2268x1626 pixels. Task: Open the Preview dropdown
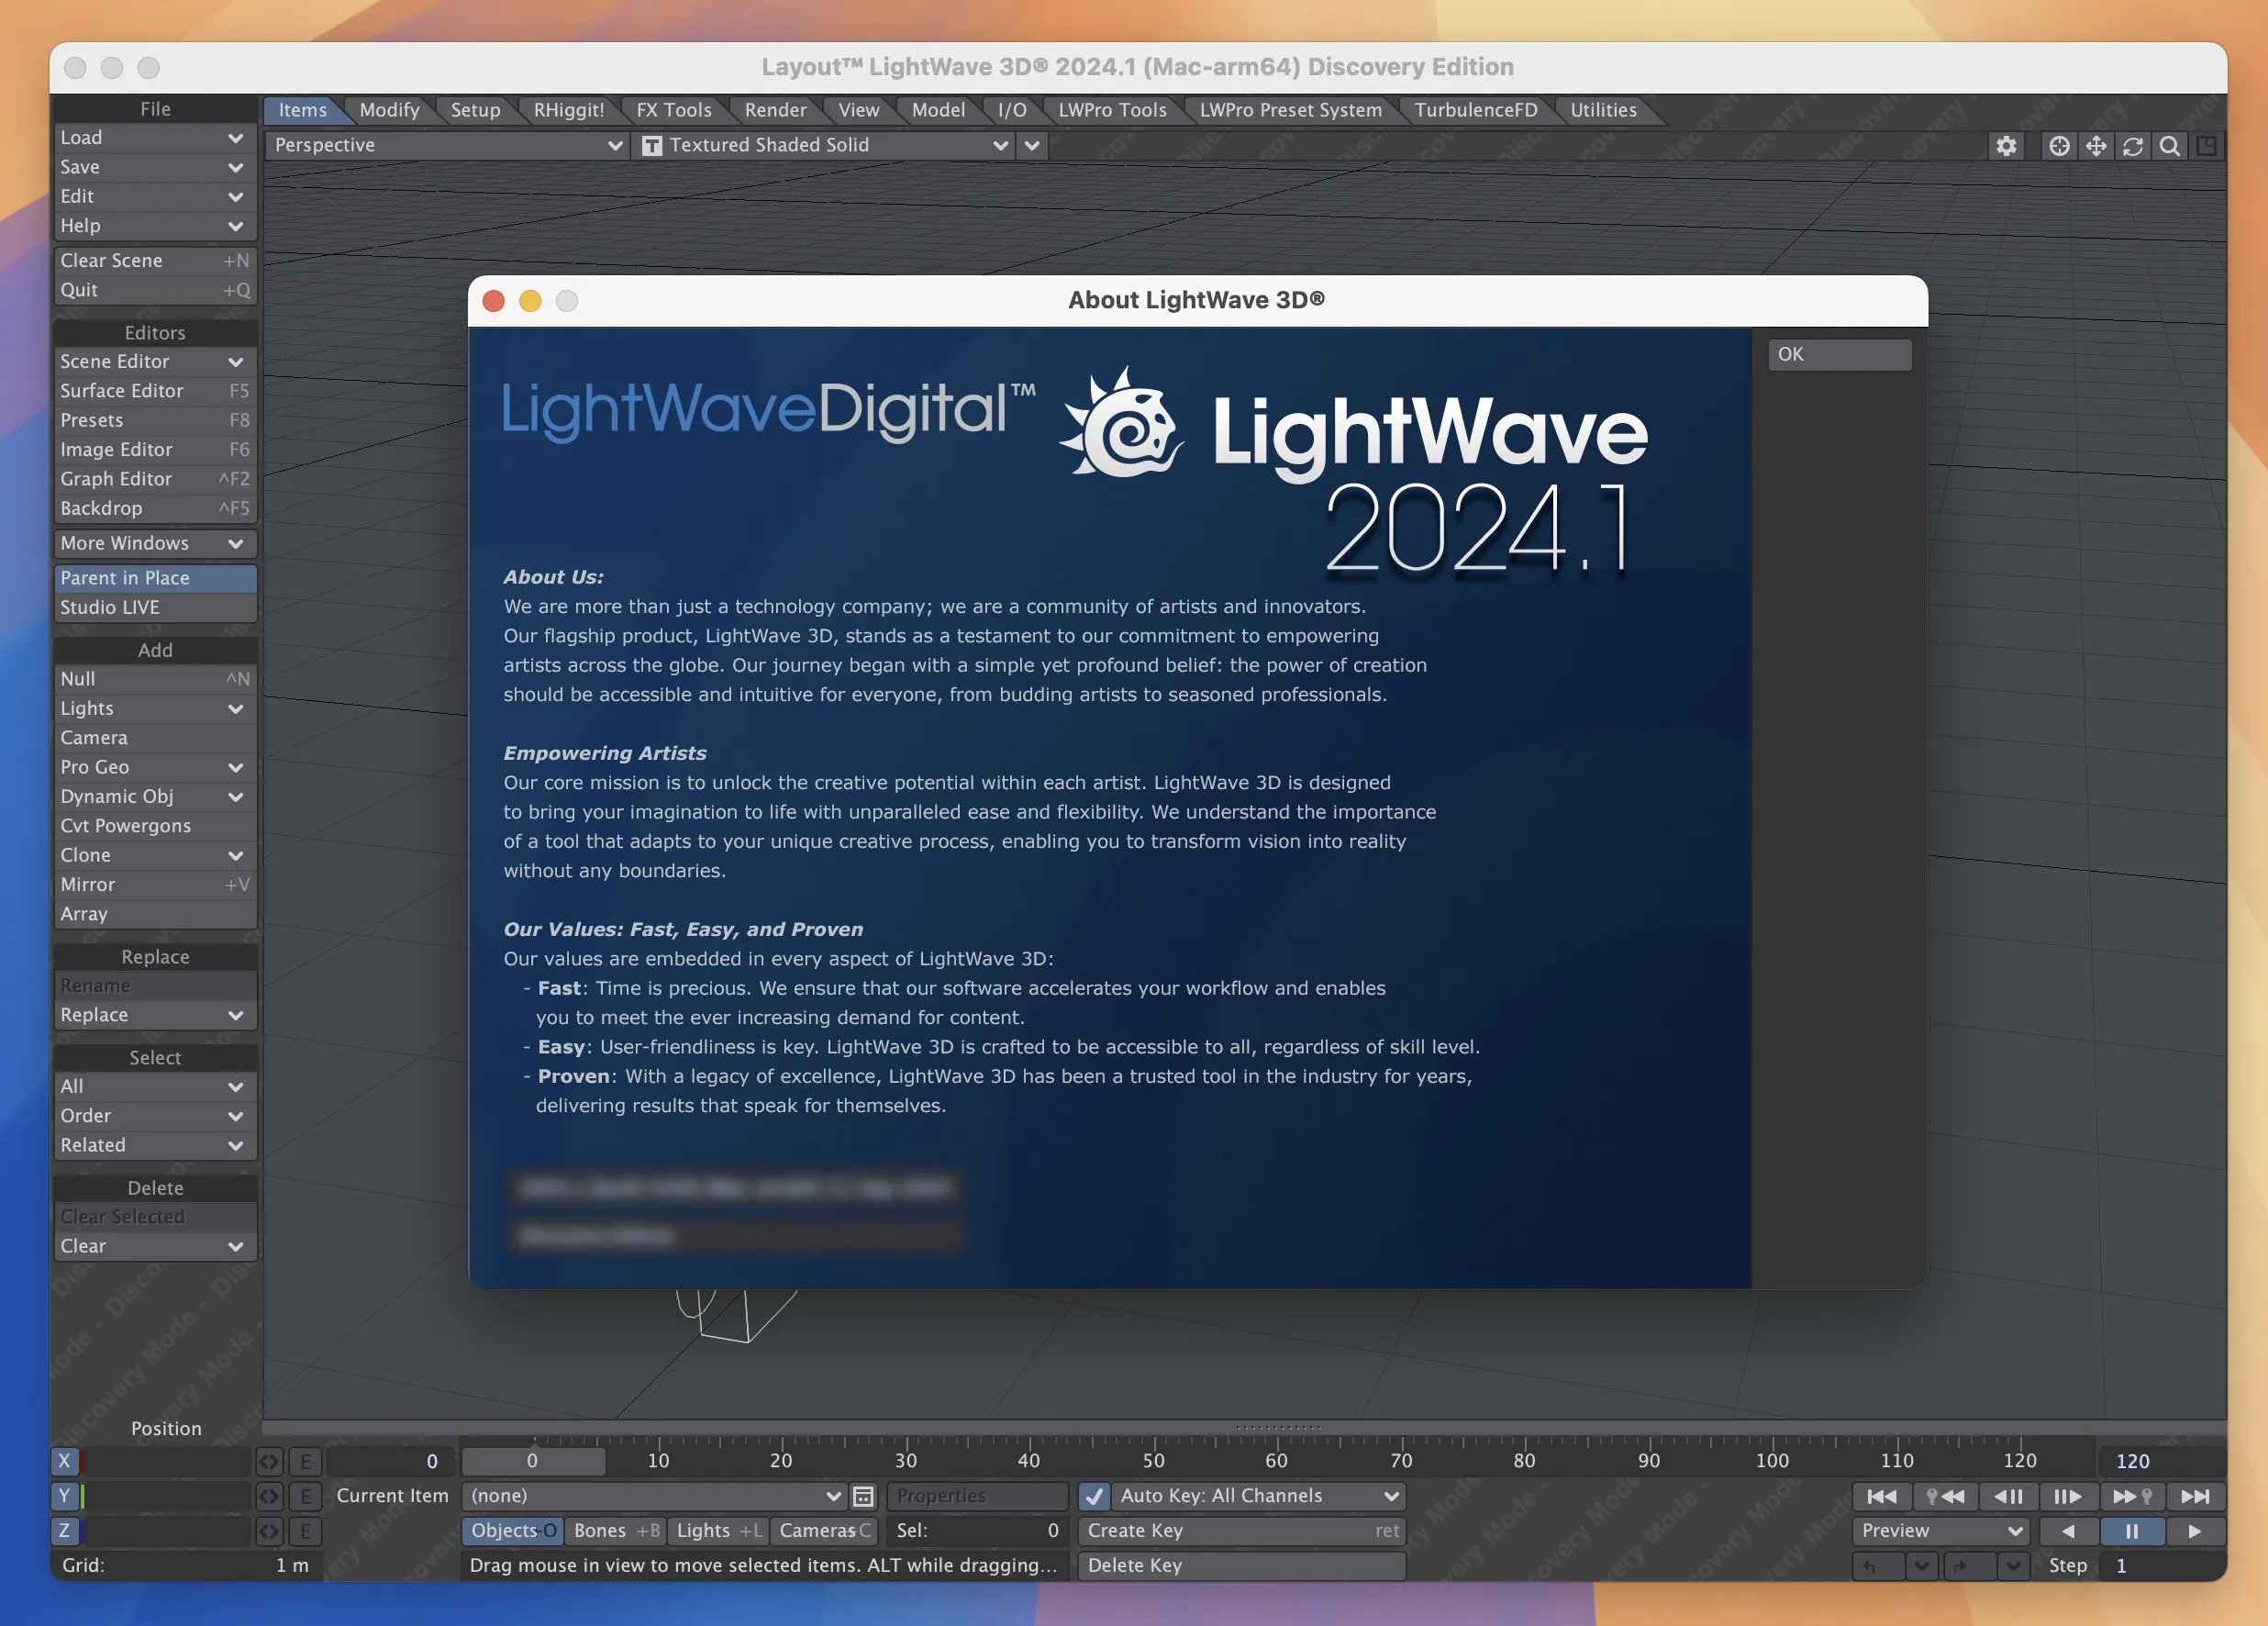[1941, 1531]
